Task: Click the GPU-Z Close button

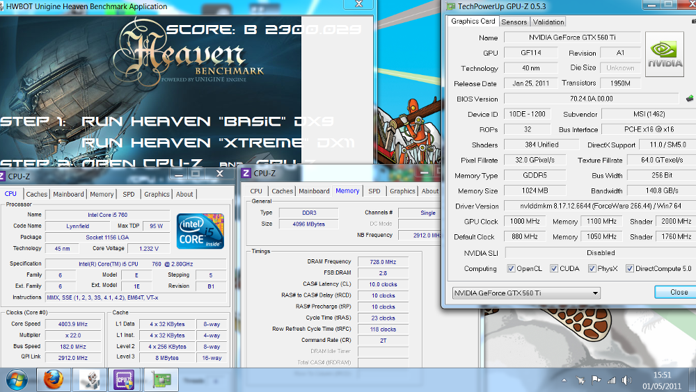Action: pos(677,292)
